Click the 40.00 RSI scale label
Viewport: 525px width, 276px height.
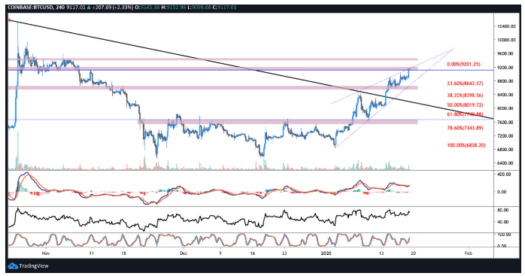coord(504,222)
